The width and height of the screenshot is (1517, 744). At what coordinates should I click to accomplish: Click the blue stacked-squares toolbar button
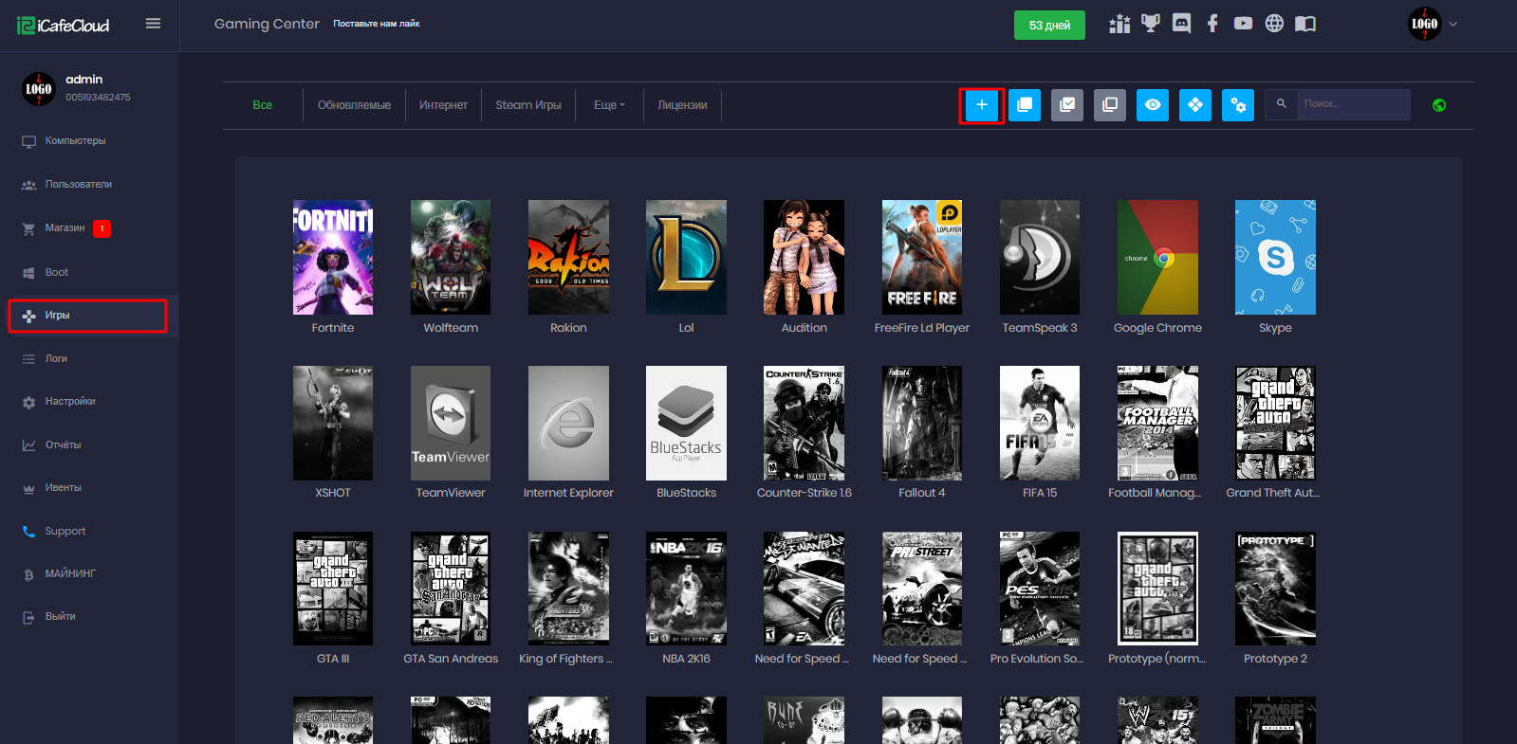[1025, 105]
